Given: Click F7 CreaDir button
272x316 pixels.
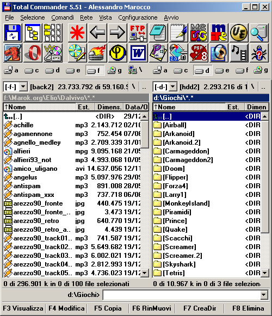Looking at the screenshot, I should 200,308.
